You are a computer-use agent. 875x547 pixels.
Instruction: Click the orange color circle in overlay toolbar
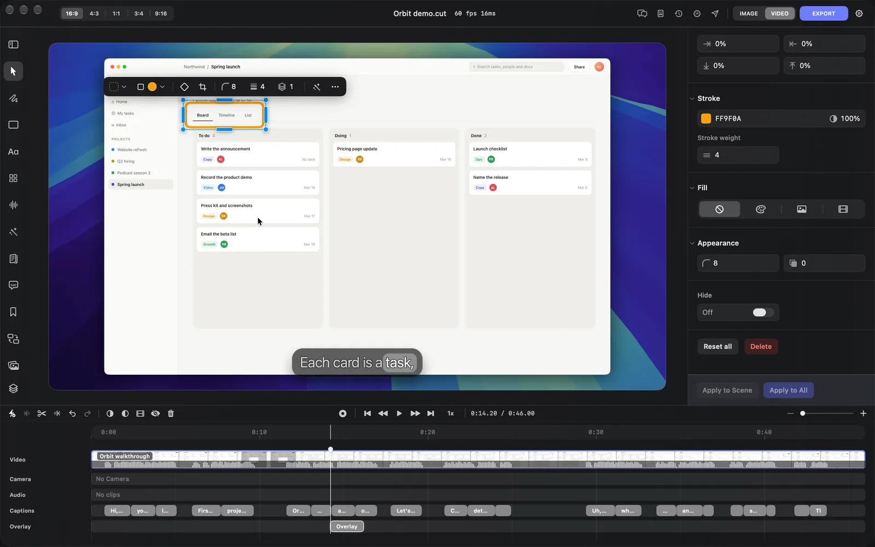tap(152, 86)
